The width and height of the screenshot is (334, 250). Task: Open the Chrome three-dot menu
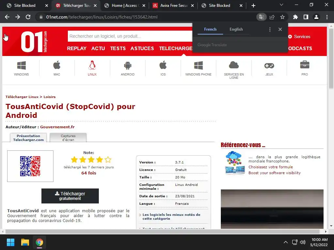[x=327, y=17]
